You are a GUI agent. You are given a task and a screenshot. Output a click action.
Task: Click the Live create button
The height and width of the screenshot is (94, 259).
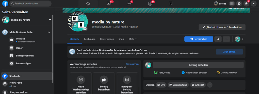point(161,85)
